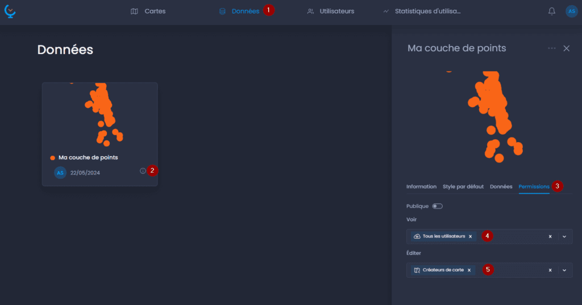Open Statistiques d'utilisation page
582x305 pixels.
tap(422, 11)
